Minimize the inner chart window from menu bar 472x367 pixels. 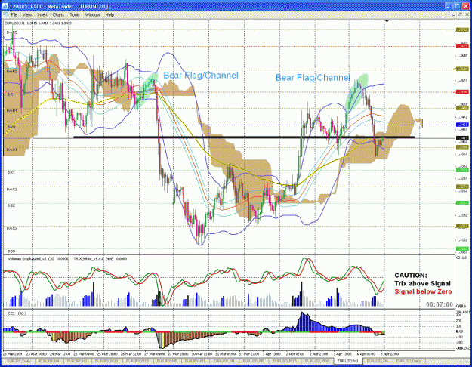455,14
